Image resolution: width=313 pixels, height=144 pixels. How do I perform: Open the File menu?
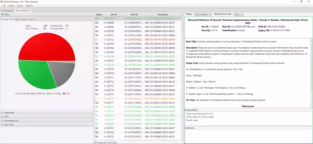tap(4, 6)
